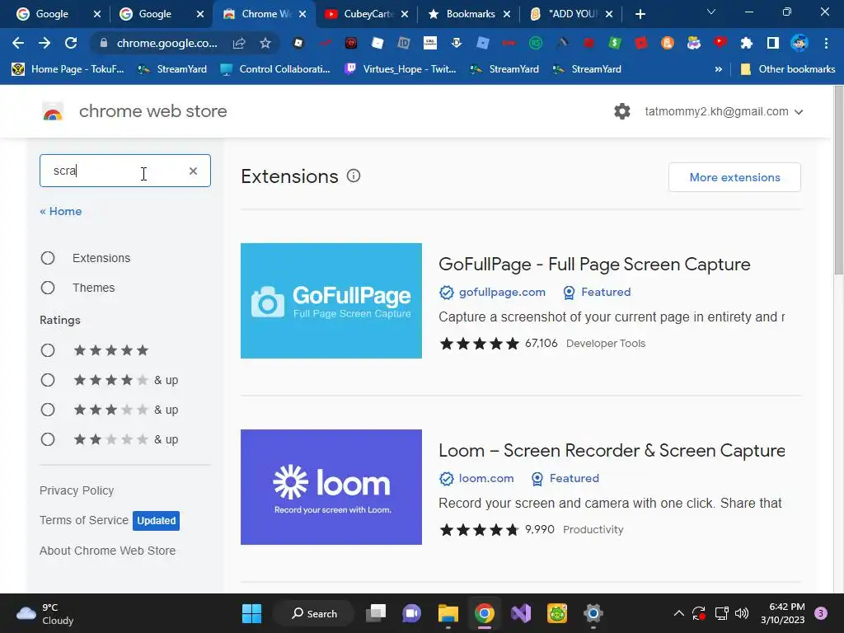Visit the loom.com publisher link
Image resolution: width=844 pixels, height=633 pixels.
(486, 479)
